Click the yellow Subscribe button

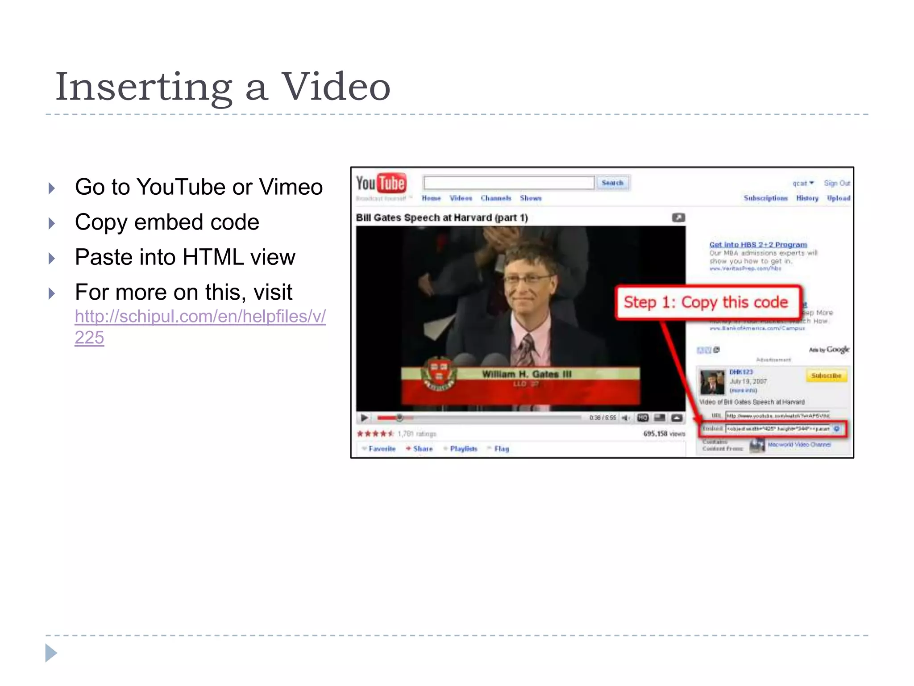click(x=826, y=376)
